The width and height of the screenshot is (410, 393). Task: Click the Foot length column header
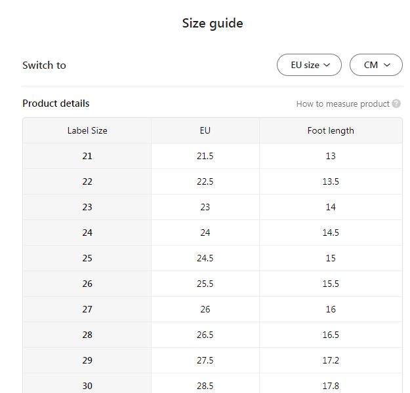point(331,130)
